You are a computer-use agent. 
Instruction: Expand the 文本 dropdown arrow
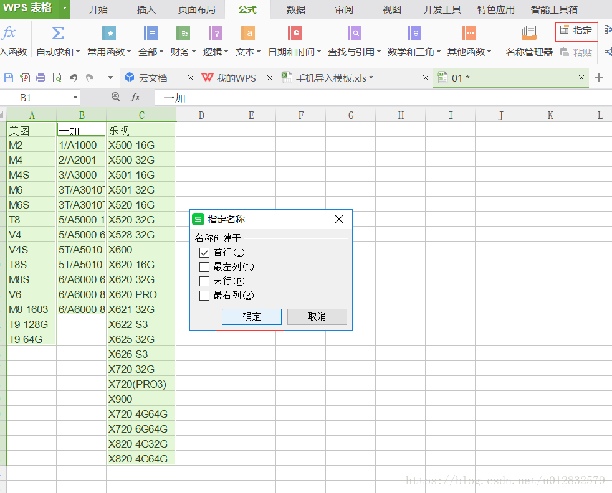(x=259, y=52)
